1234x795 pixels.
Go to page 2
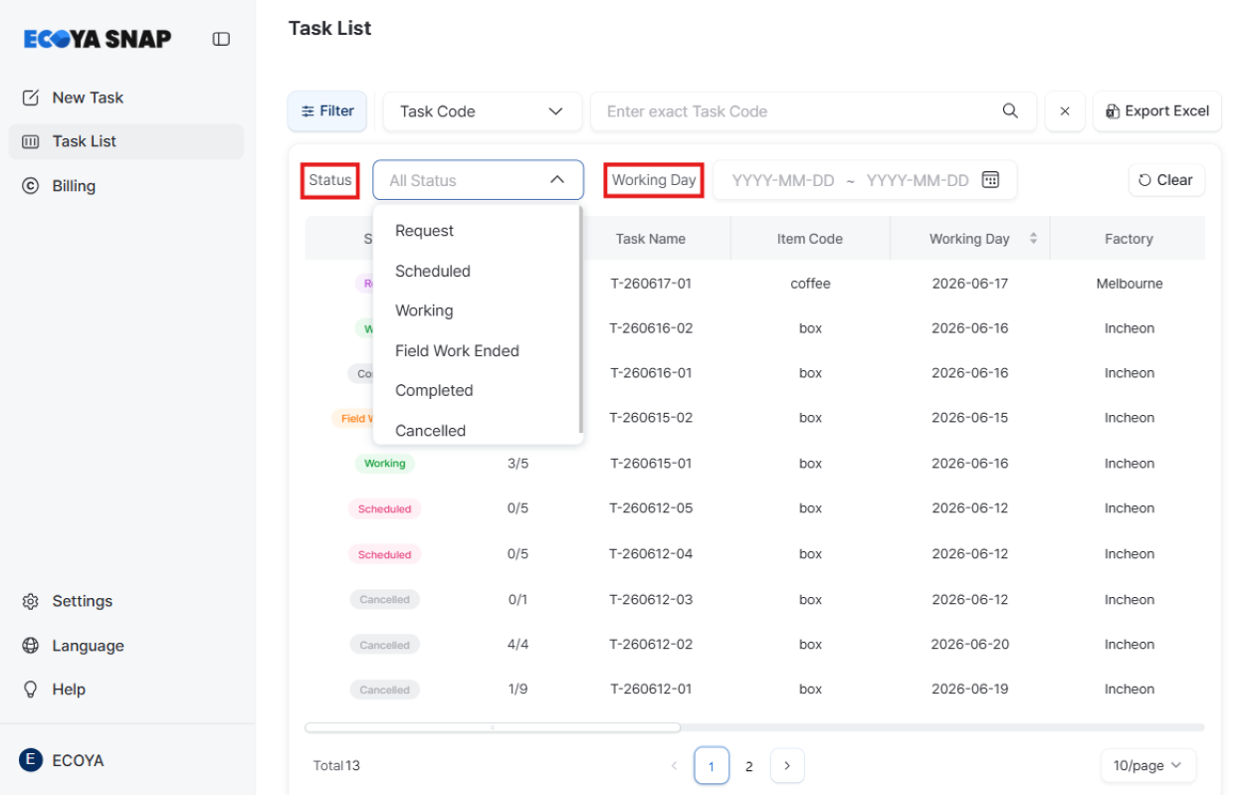(749, 766)
